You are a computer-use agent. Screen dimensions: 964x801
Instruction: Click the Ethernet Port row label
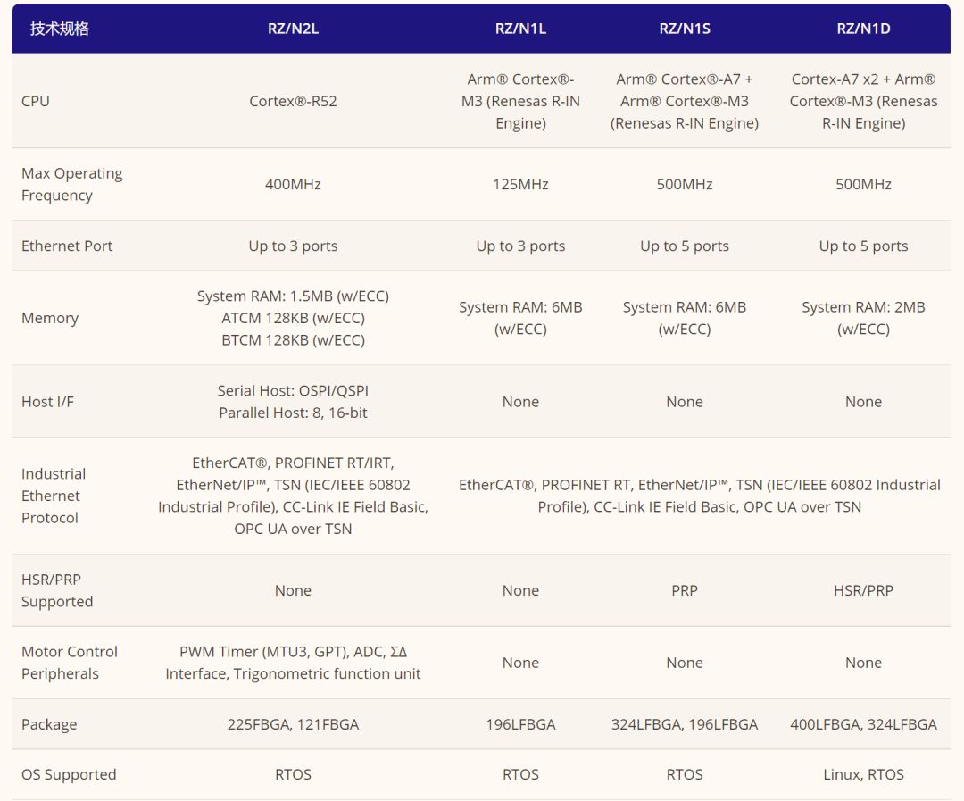coord(67,246)
